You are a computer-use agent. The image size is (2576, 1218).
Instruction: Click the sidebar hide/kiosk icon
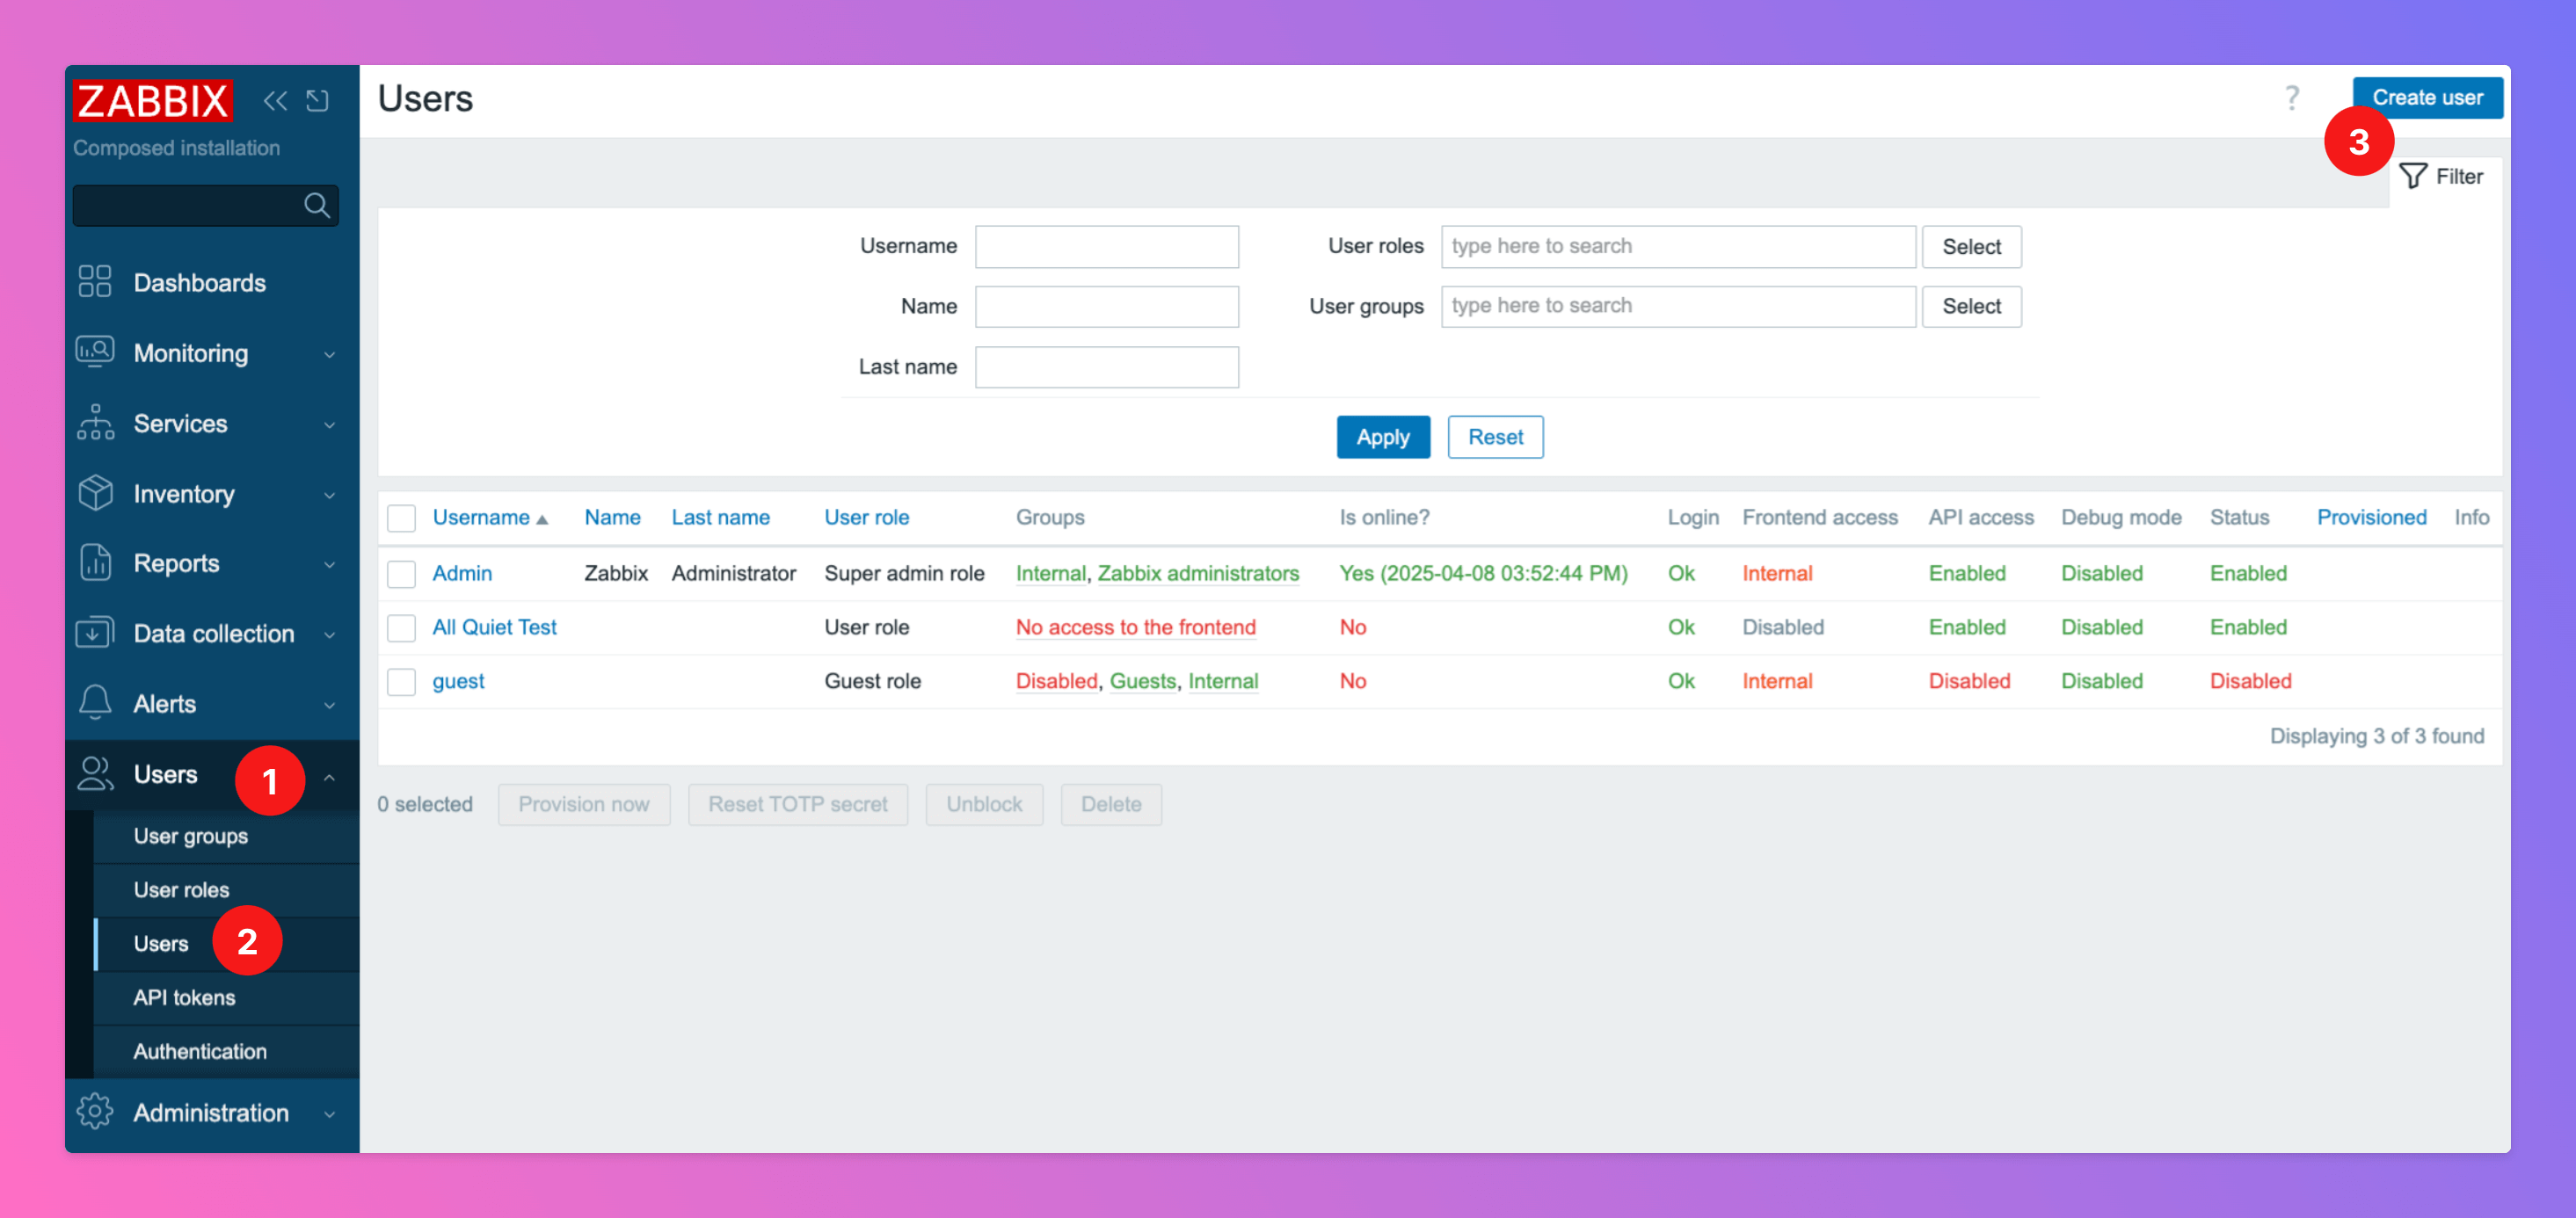click(x=318, y=101)
